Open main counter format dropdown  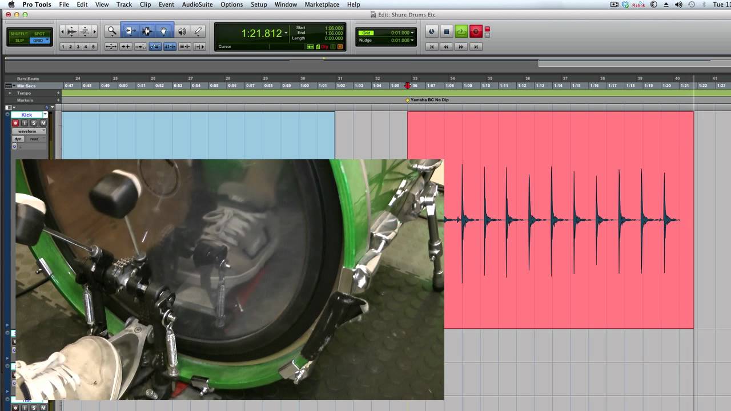click(x=286, y=33)
